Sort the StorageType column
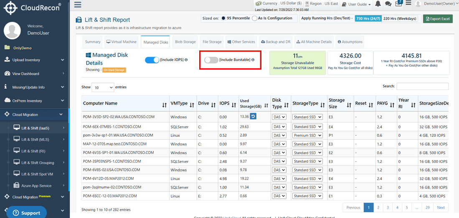459x218 pixels. click(322, 105)
